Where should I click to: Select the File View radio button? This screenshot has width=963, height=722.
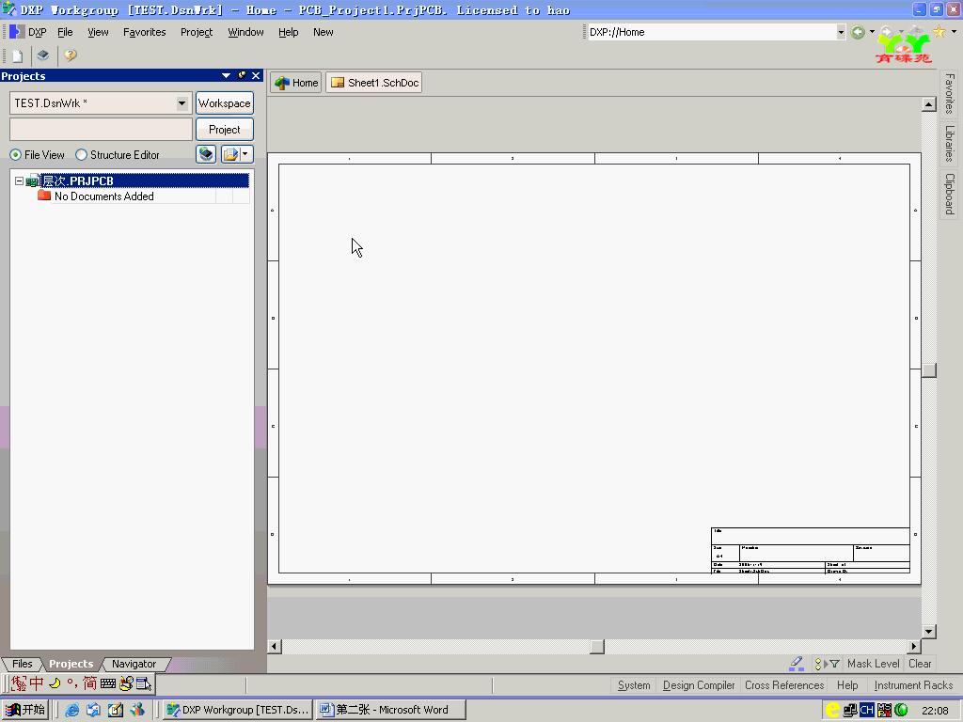(15, 155)
